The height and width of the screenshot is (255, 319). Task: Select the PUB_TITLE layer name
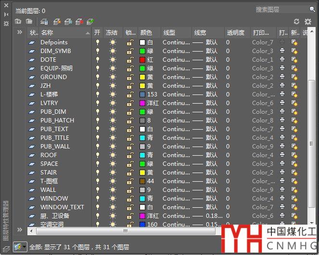pos(55,138)
